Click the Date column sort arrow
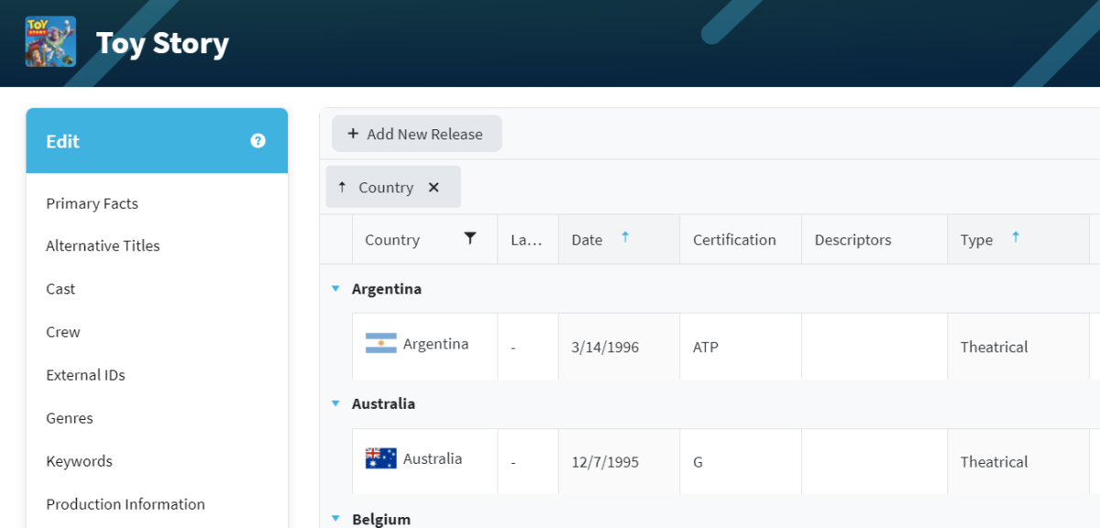Viewport: 1100px width, 528px height. (x=625, y=237)
